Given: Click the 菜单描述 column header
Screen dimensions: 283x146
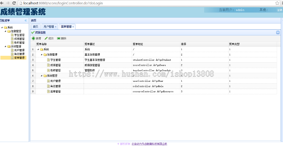Looking at the screenshot, I should click(x=108, y=44).
